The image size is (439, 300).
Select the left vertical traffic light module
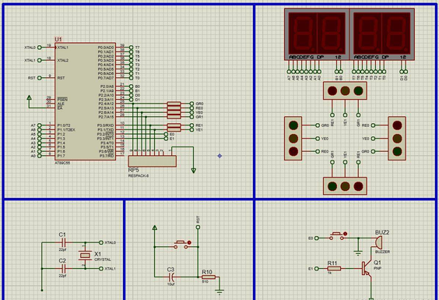pyautogui.click(x=293, y=139)
